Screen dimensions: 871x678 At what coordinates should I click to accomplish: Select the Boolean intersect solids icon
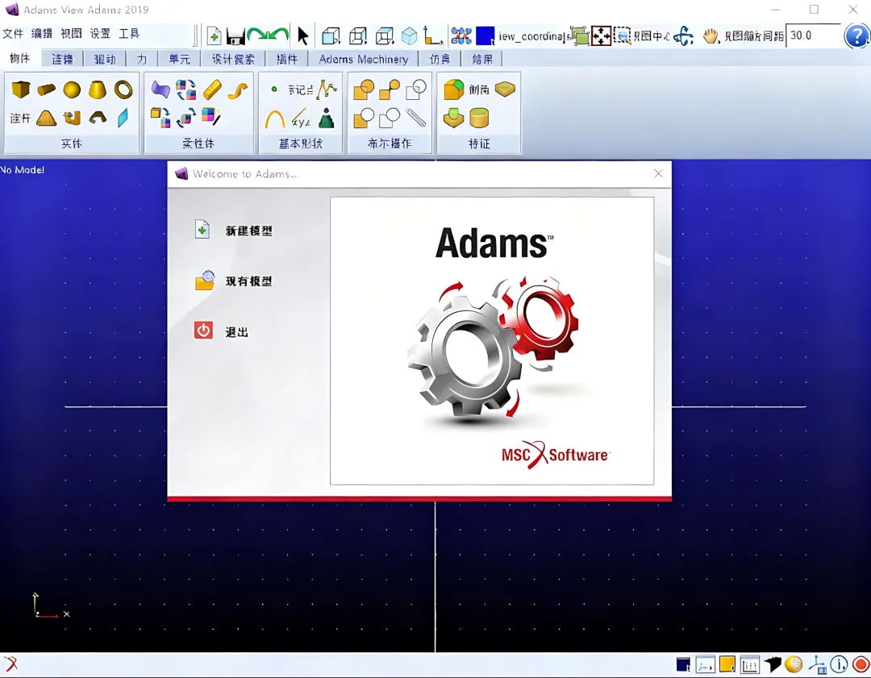pos(415,89)
